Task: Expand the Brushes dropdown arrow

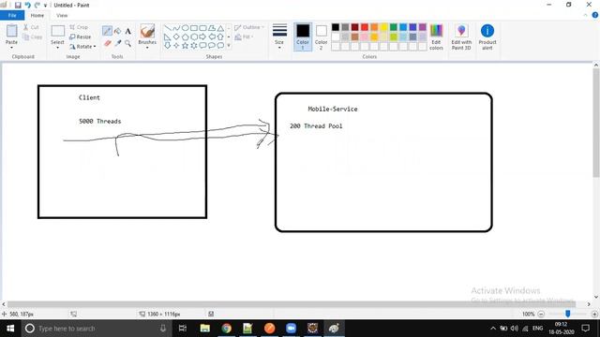Action: (x=147, y=48)
